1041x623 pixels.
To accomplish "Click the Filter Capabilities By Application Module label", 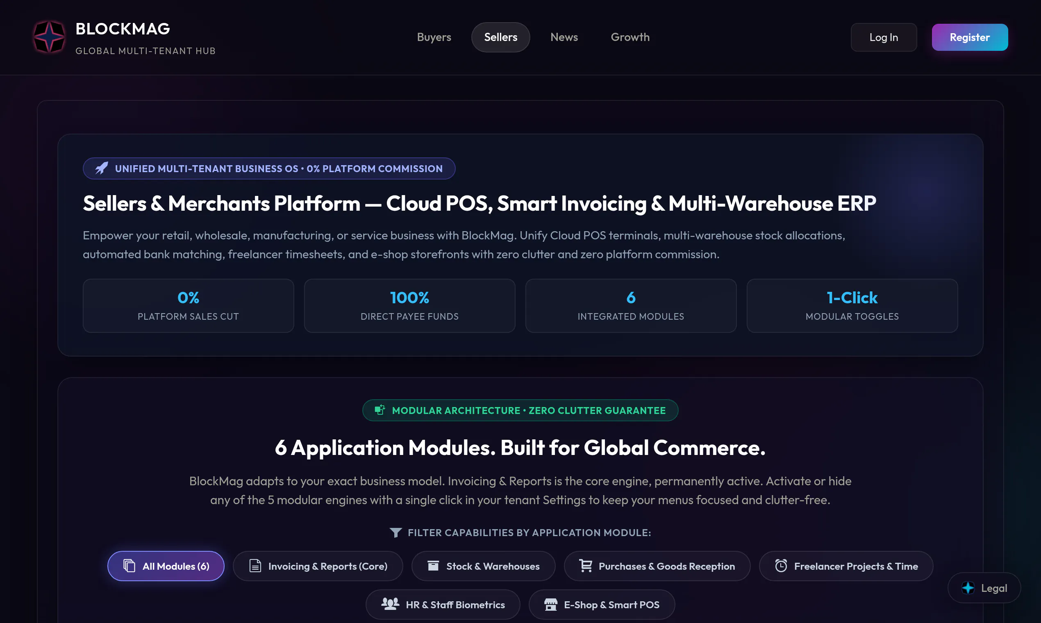I will click(530, 532).
